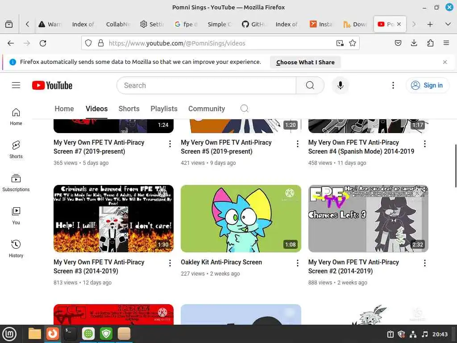Click the Sign in button
Image resolution: width=457 pixels, height=343 pixels.
point(427,85)
